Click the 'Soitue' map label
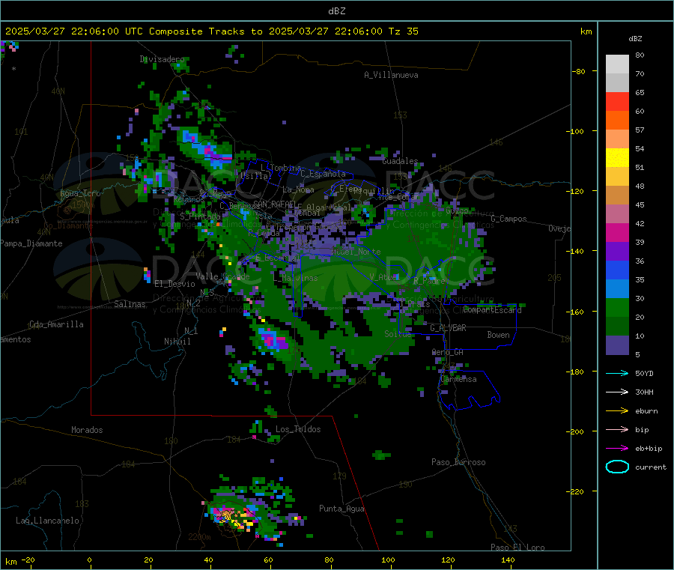The width and height of the screenshot is (674, 570). click(398, 334)
